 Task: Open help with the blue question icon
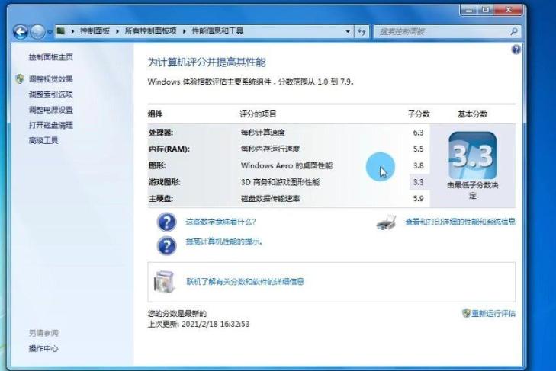tap(516, 50)
